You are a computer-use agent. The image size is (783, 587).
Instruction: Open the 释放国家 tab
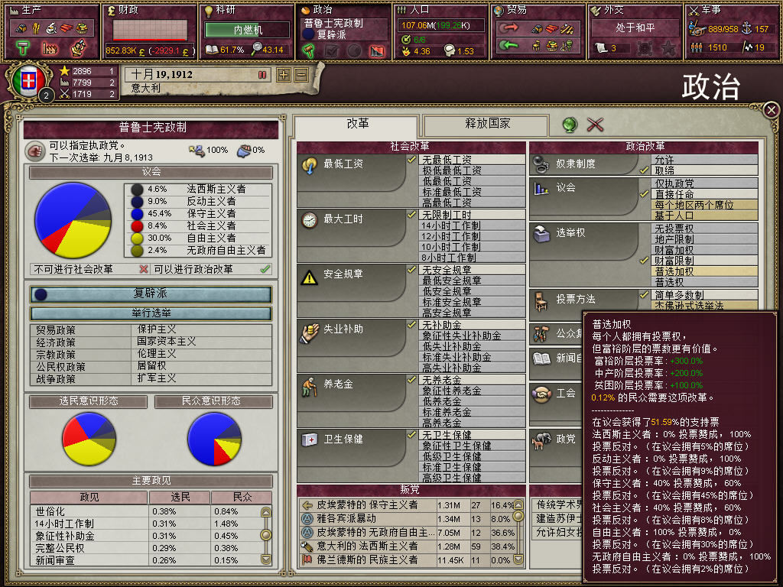click(486, 125)
